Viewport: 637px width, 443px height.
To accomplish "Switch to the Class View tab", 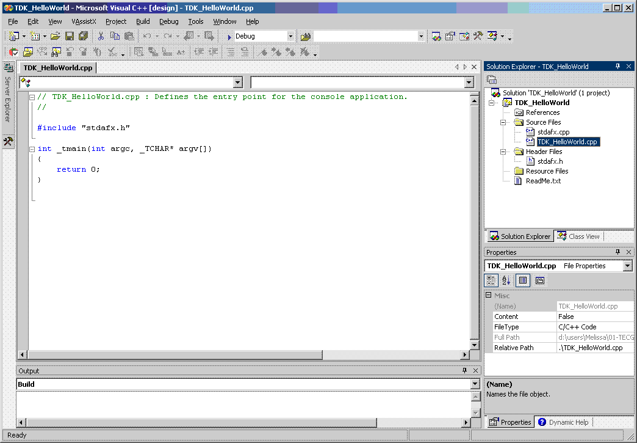I will click(578, 236).
